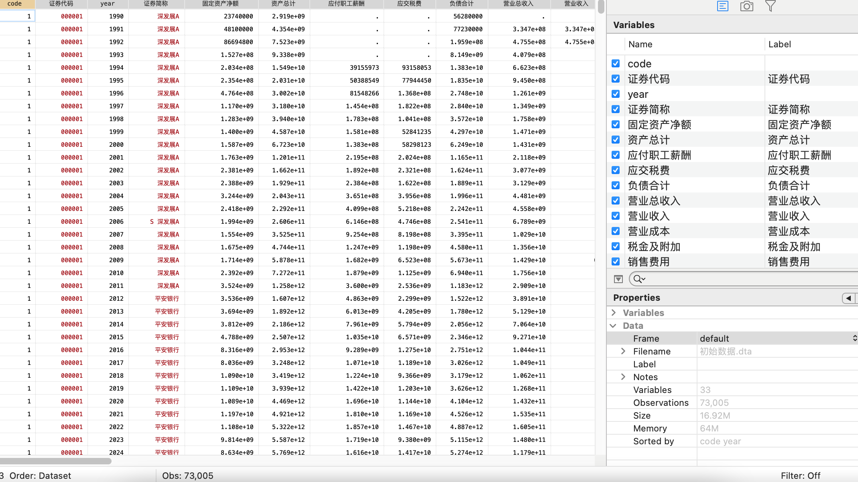The height and width of the screenshot is (482, 858).
Task: Click the variables filter options triangle icon
Action: [618, 279]
